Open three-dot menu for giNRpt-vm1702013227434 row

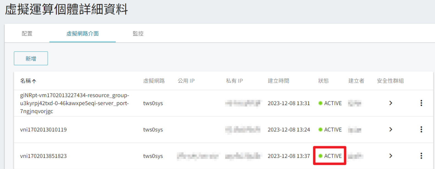(421, 103)
